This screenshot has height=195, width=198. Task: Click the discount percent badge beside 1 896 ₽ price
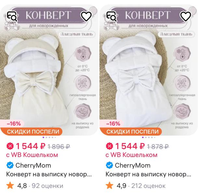[10, 146]
